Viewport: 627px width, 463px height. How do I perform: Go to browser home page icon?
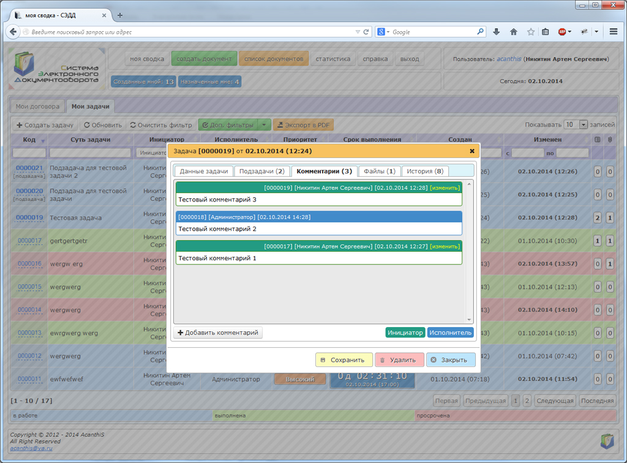click(x=514, y=32)
